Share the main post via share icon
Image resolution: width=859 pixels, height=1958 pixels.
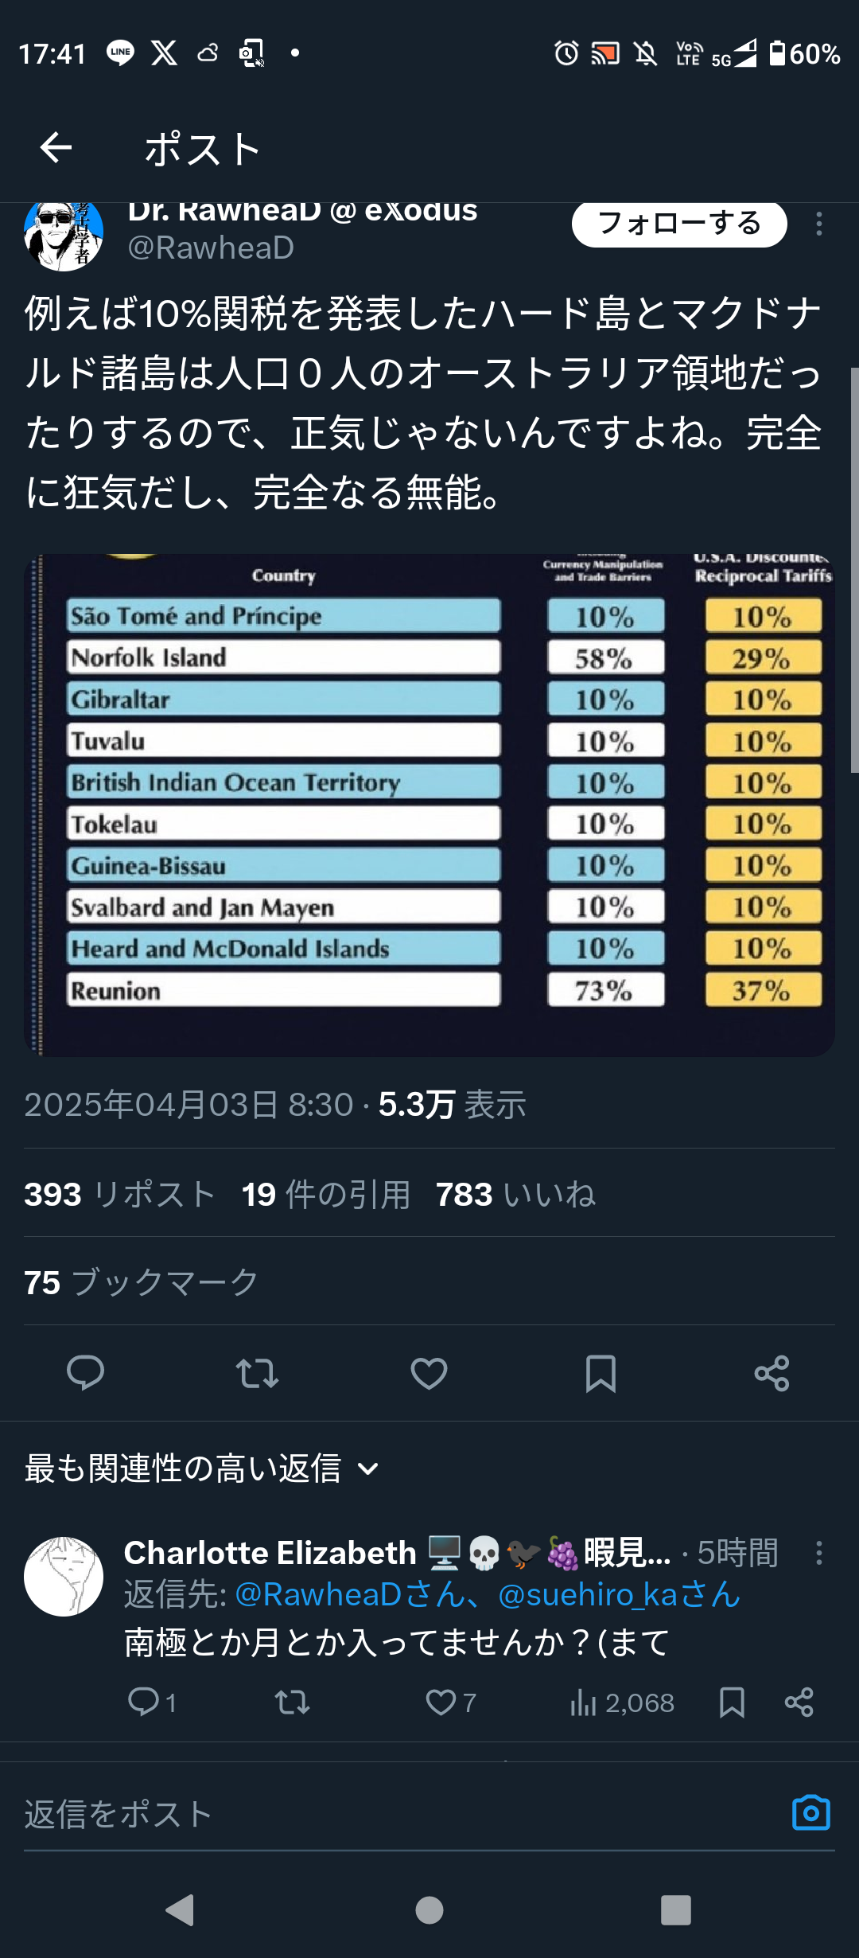pos(772,1373)
